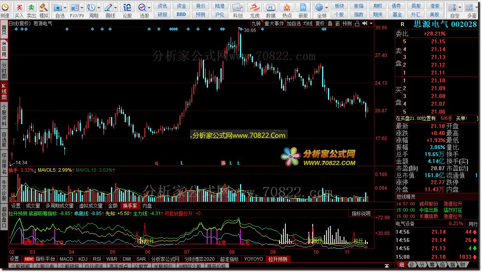This screenshot has height=272, width=482.
Task: Open dropdown arrow next to 选股 icon
Action: pos(149,7)
